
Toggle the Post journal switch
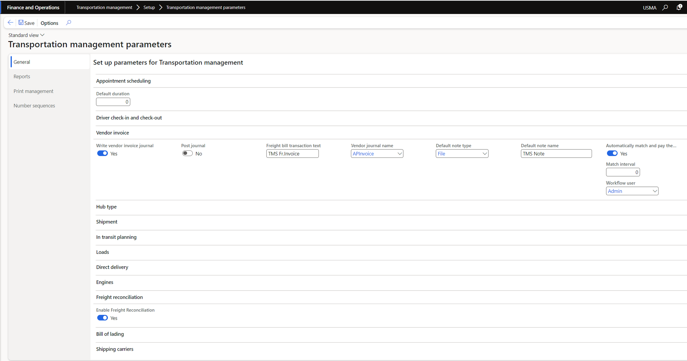[187, 153]
